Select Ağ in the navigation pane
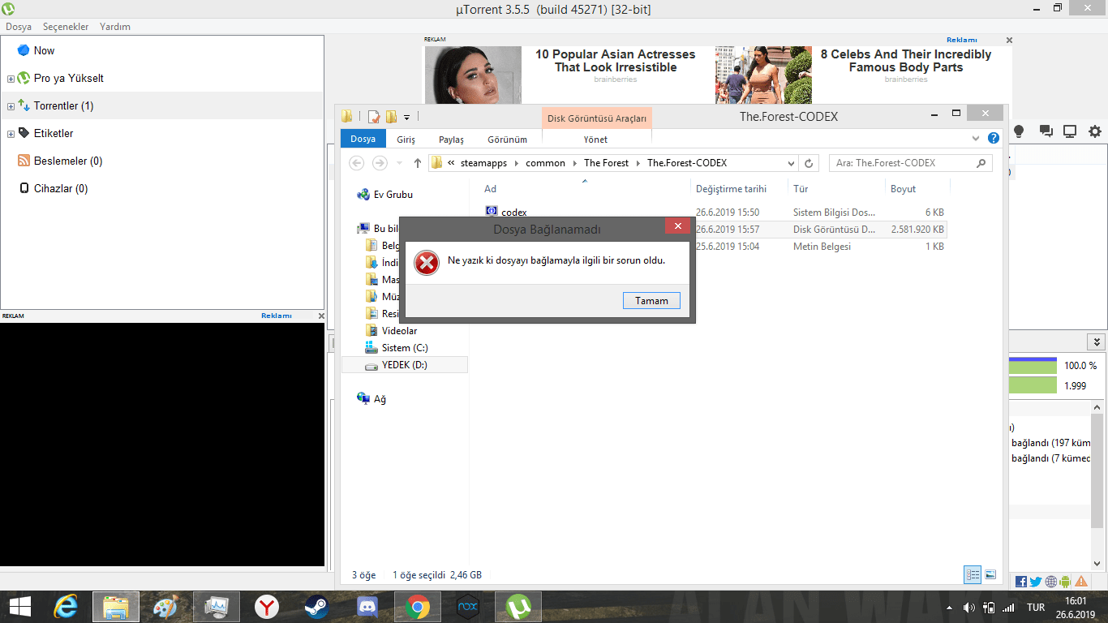Screen dimensions: 1108x623 tap(380, 399)
